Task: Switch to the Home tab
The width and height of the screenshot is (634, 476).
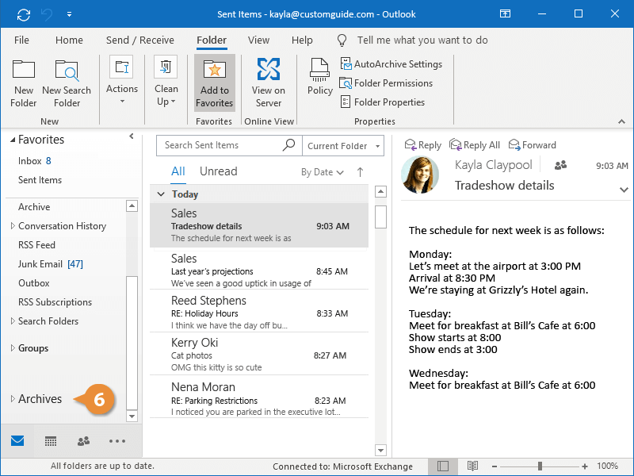Action: tap(69, 40)
